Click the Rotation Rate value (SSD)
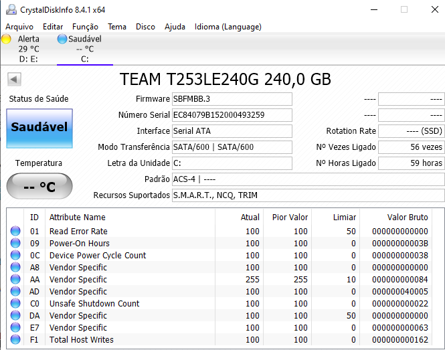Screen dimensions: 445x350 pos(412,131)
